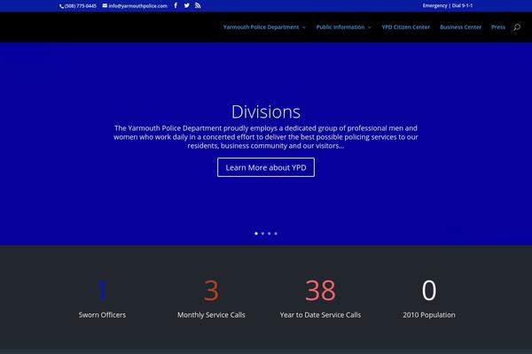Screen dimensions: 532x354
Task: Click the phone number (508) 775-0445
Action: 81,6
